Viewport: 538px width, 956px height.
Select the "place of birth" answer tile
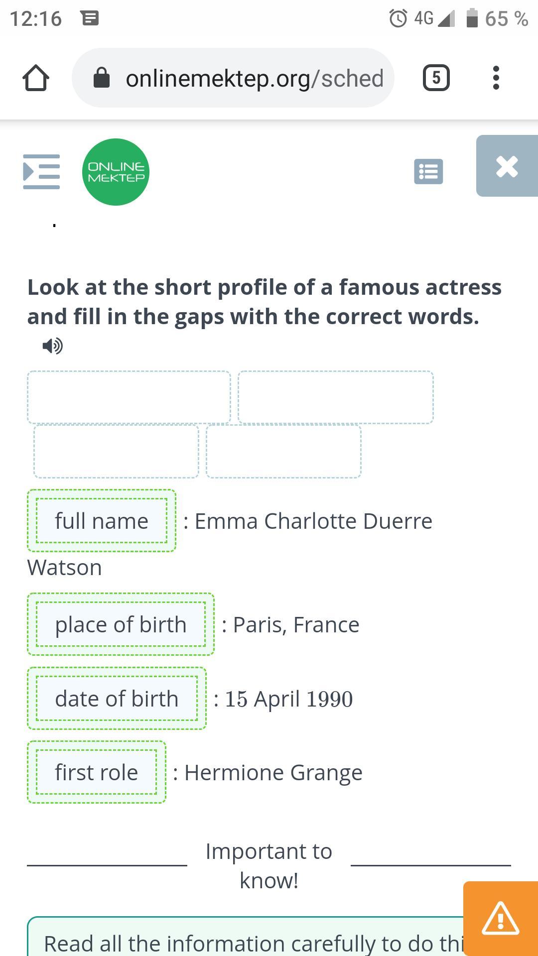(121, 624)
